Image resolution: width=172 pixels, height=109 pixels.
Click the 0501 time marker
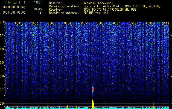click(18, 23)
